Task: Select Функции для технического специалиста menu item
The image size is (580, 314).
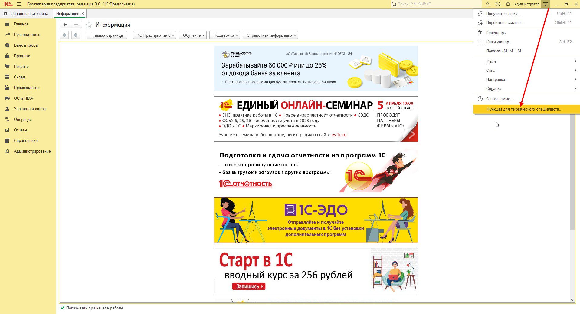Action: point(524,109)
